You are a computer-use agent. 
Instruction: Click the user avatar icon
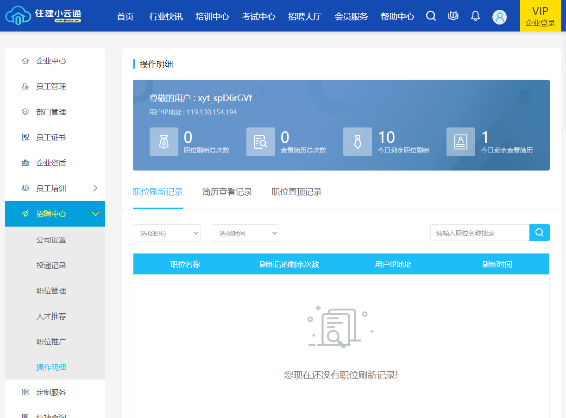pyautogui.click(x=499, y=17)
